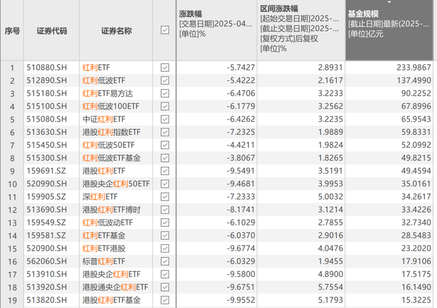Screen dimensions: 437x308
Task: Click daily change value -9.9552
Action: pos(241,300)
